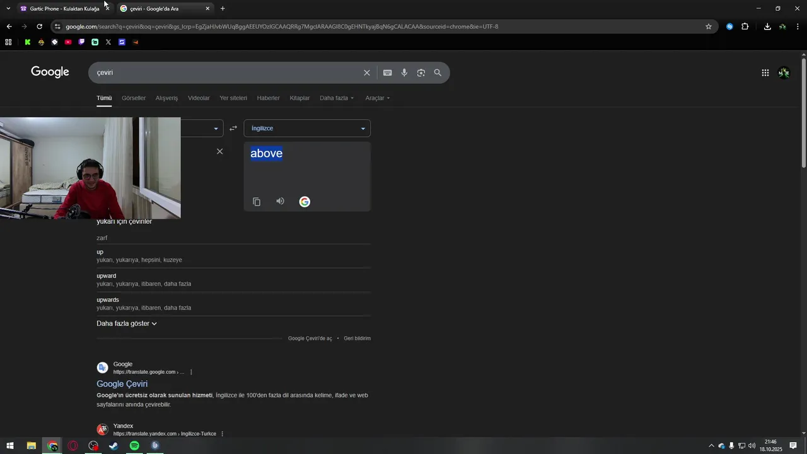The image size is (807, 454).
Task: Open the Shazam extension icon
Action: click(x=729, y=26)
